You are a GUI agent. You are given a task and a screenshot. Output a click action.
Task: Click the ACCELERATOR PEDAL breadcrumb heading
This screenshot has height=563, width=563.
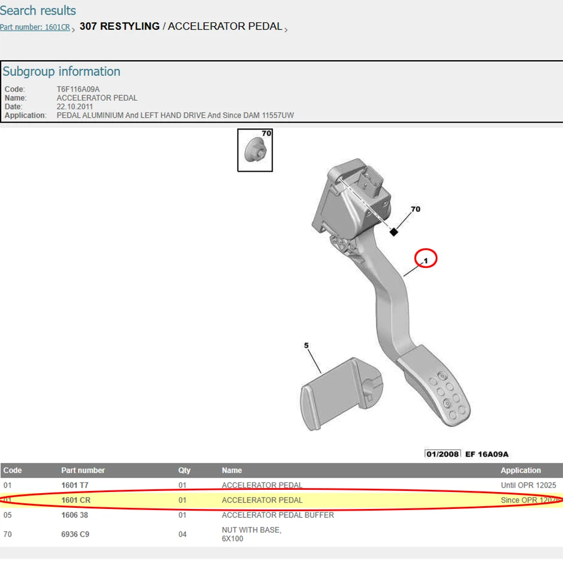coord(225,26)
